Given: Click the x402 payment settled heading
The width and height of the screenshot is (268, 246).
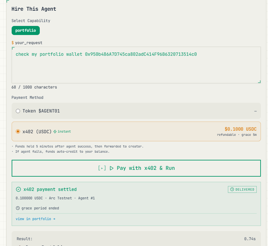Looking at the screenshot, I should click(50, 189).
